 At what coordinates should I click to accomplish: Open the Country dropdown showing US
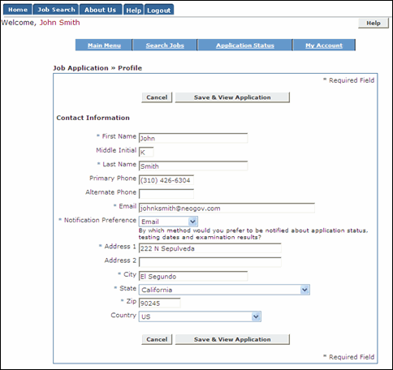pyautogui.click(x=200, y=316)
